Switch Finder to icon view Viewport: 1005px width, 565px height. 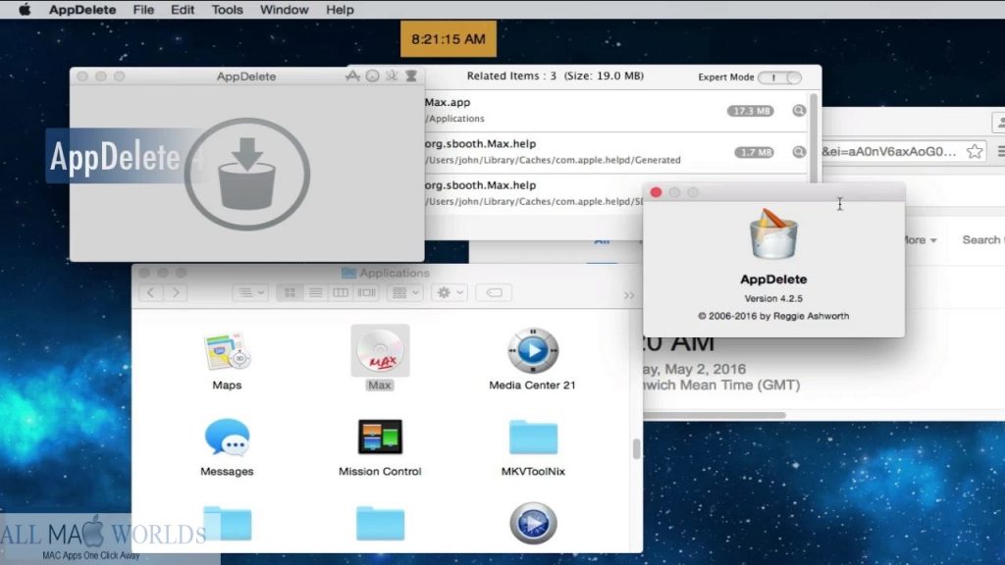[290, 292]
